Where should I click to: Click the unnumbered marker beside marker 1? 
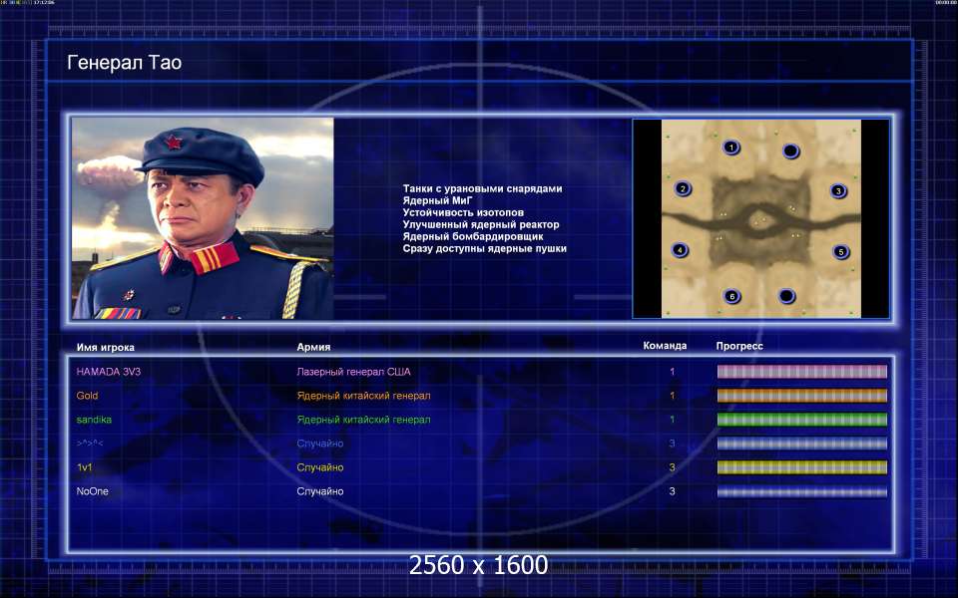tap(790, 150)
